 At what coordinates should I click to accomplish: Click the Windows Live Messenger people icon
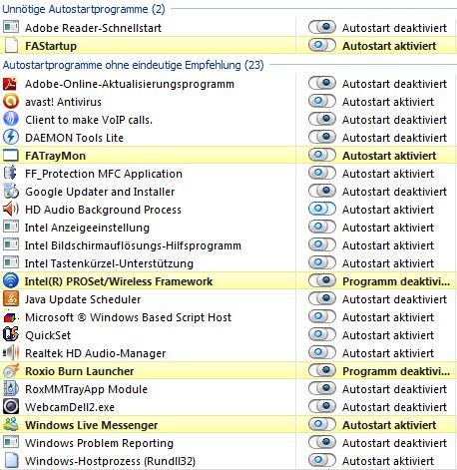coord(11,425)
